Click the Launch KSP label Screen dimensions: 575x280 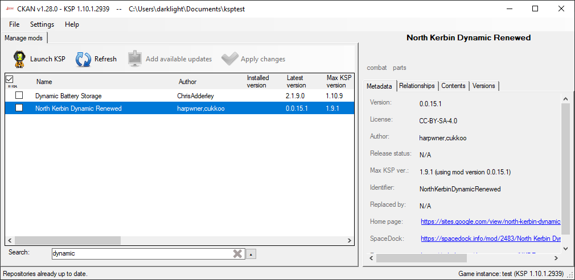[48, 59]
